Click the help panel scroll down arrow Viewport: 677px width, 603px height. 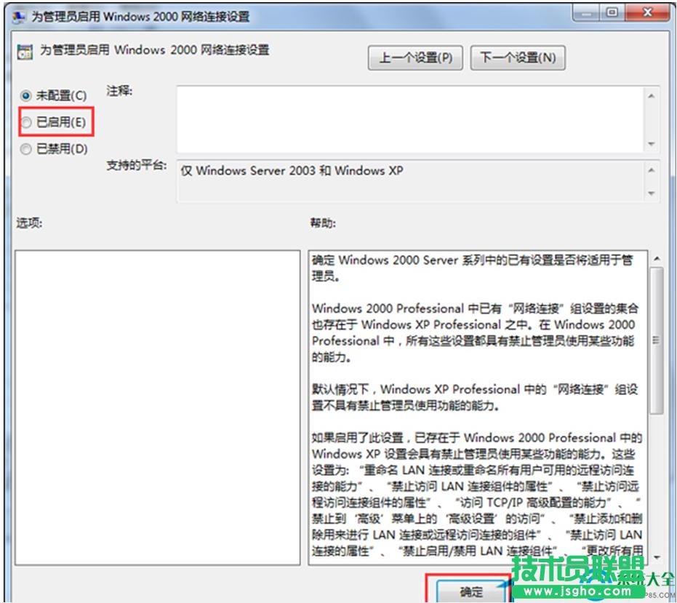pos(656,558)
